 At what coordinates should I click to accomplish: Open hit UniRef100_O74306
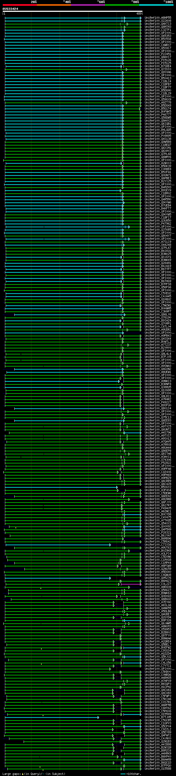[158, 460]
